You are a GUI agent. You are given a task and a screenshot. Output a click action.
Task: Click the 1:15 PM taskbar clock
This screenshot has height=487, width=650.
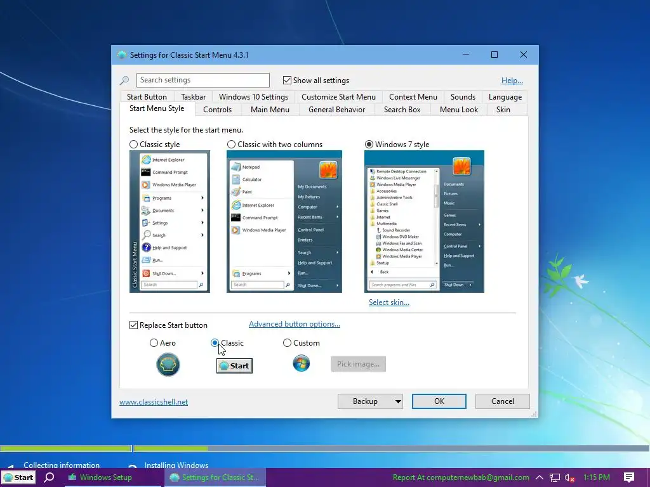tap(597, 477)
